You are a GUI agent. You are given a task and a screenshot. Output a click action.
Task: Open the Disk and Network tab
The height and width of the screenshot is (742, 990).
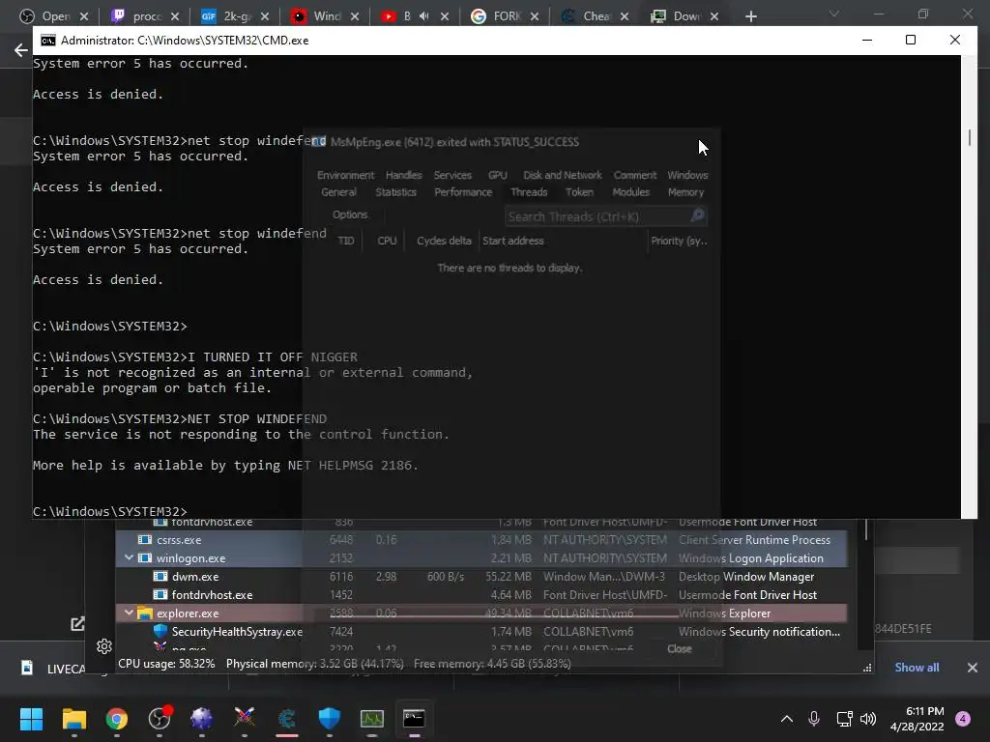(x=563, y=175)
